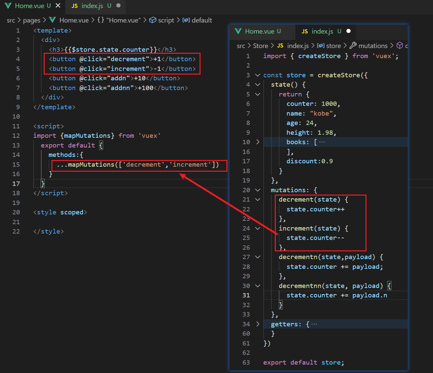Collapse 'mutations' block at line 20
Image resolution: width=433 pixels, height=373 pixels.
[258, 190]
